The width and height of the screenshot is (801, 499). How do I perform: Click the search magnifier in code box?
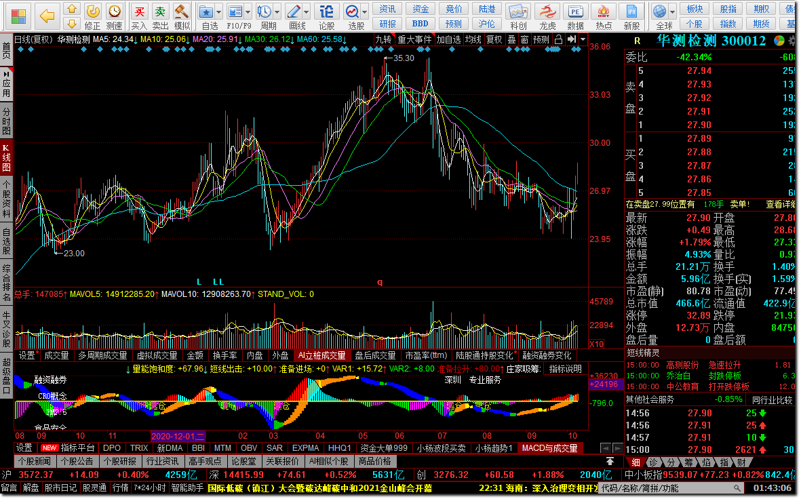(737, 488)
